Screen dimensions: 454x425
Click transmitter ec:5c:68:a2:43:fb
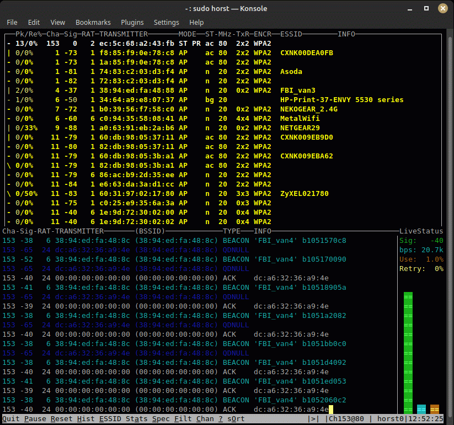[x=137, y=44]
